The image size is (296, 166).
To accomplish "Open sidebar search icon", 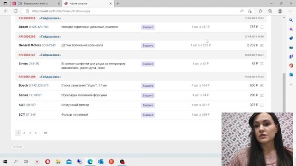I will pyautogui.click(x=291, y=20).
